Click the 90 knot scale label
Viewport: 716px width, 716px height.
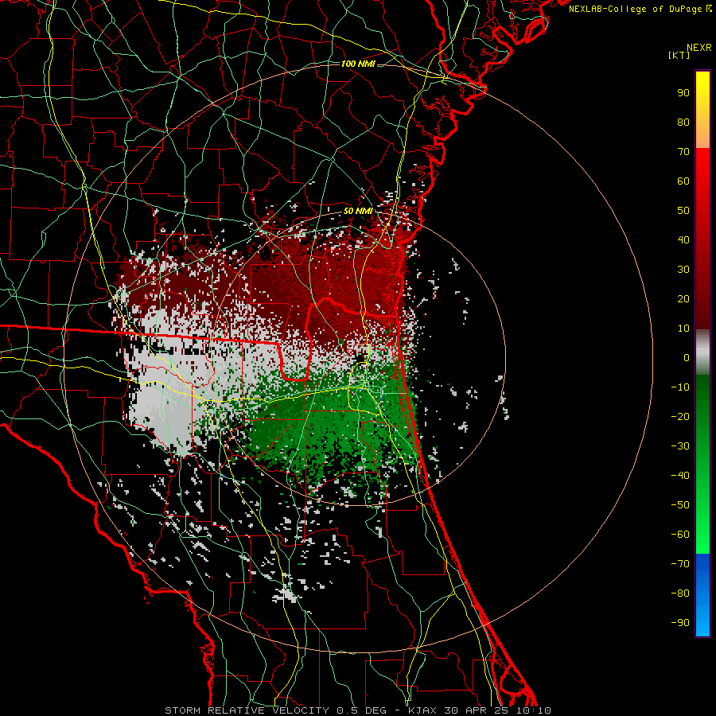683,93
